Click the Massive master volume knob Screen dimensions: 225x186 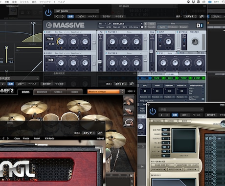pyautogui.click(x=195, y=42)
